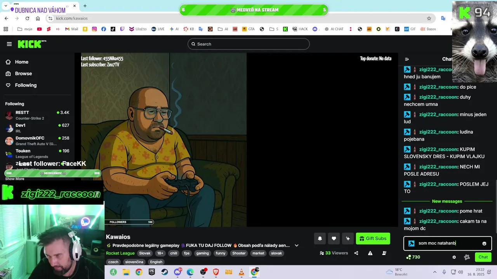Open Epic Games Launcher from taskbar

click(152, 272)
